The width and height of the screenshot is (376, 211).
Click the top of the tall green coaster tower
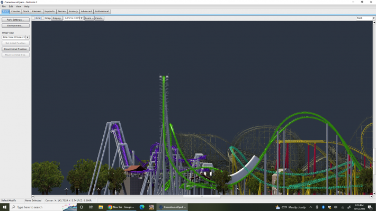click(x=164, y=77)
